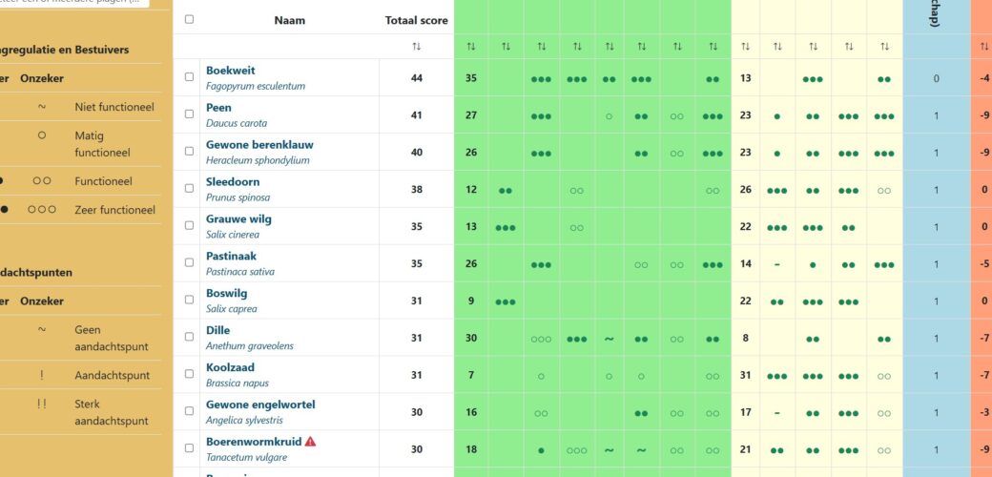Click sort arrows of the last yellow column
This screenshot has height=477, width=992.
click(x=884, y=46)
